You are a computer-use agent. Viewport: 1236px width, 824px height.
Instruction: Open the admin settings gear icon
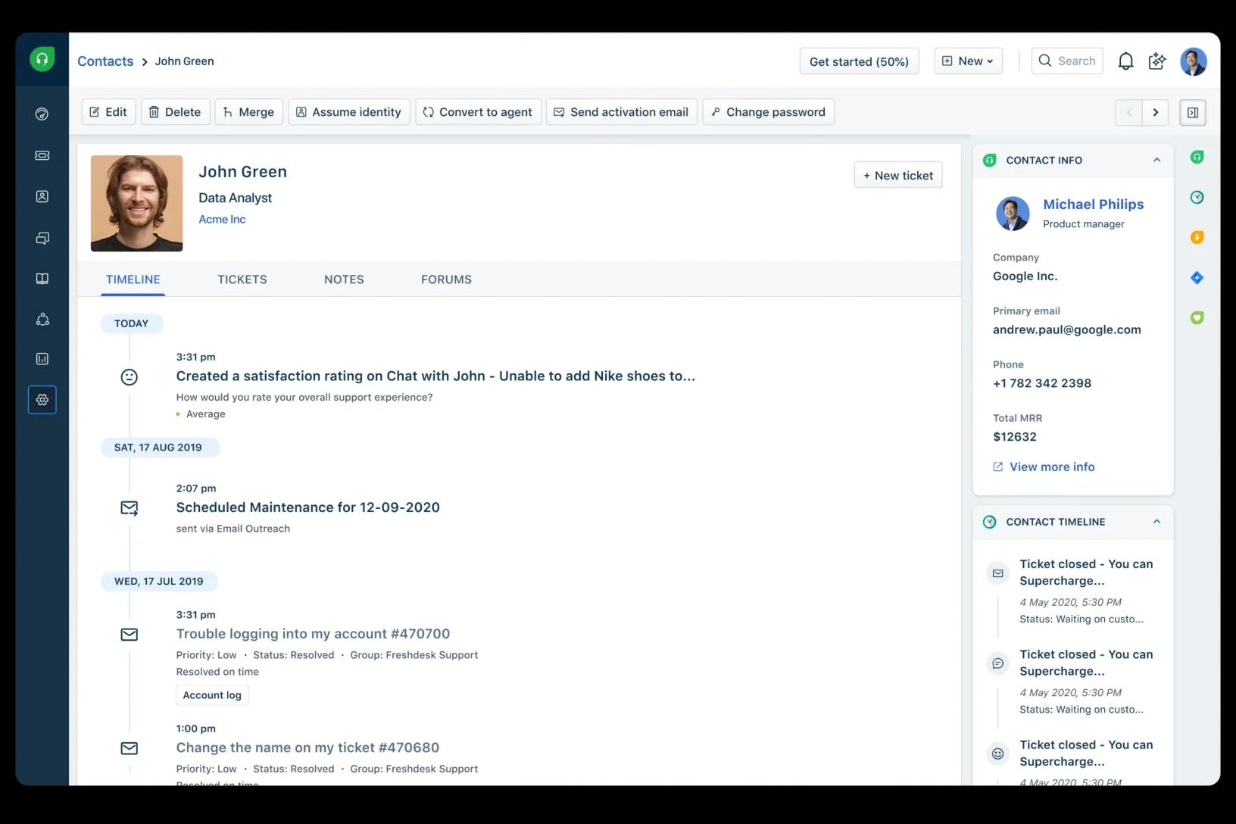(42, 399)
